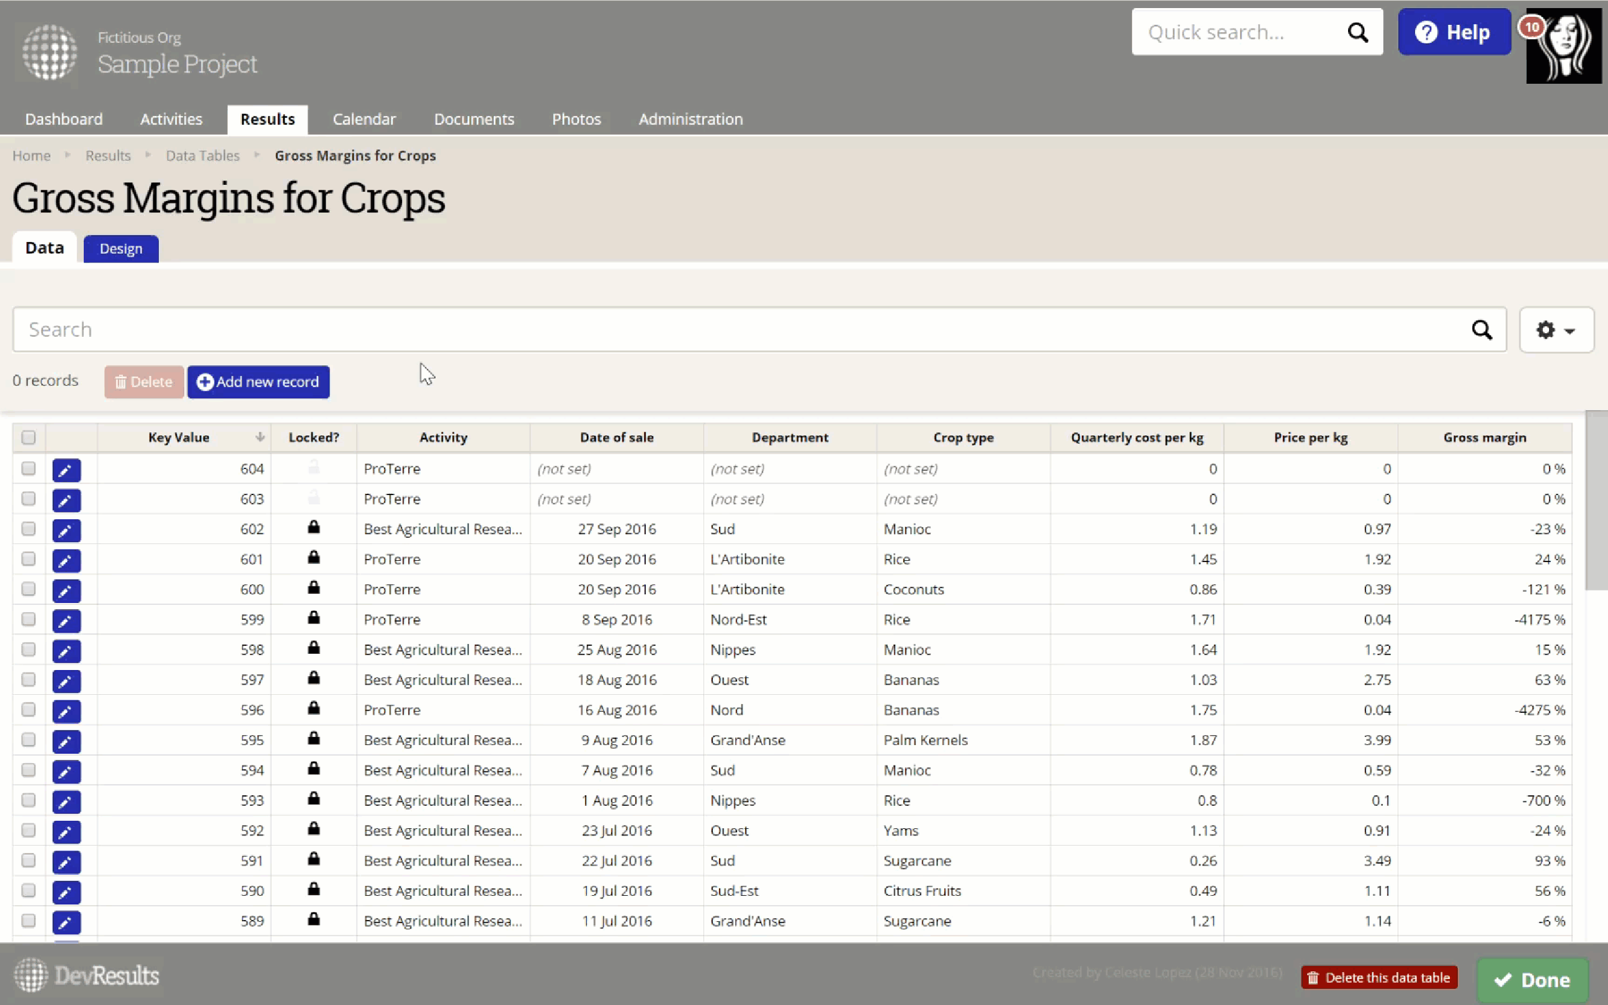Image resolution: width=1608 pixels, height=1005 pixels.
Task: Open the gear settings dropdown
Action: [x=1555, y=329]
